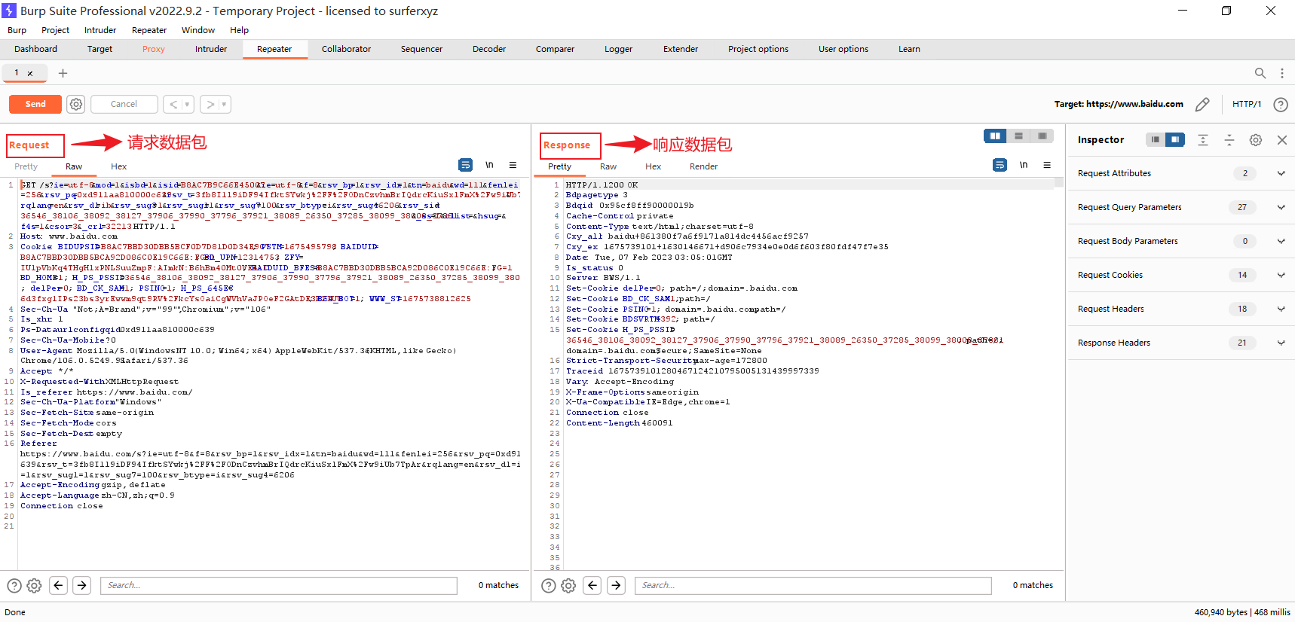
Task: Switch response view to Hex
Action: 654,166
